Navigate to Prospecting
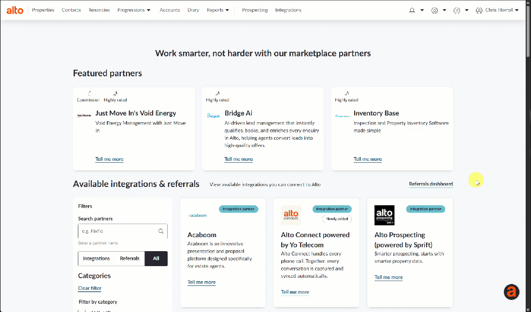This screenshot has width=531, height=312. pyautogui.click(x=255, y=10)
